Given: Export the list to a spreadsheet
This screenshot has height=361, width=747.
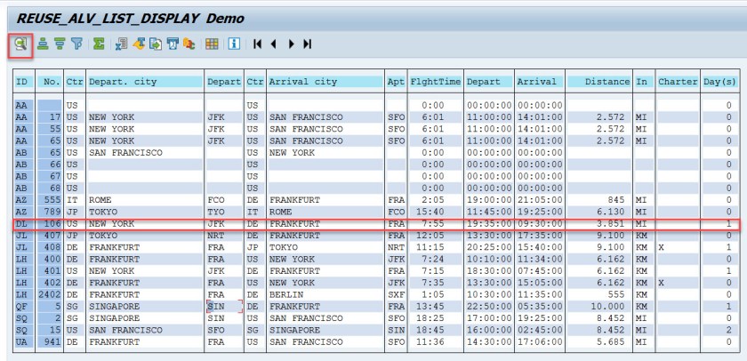Looking at the screenshot, I should pyautogui.click(x=122, y=44).
